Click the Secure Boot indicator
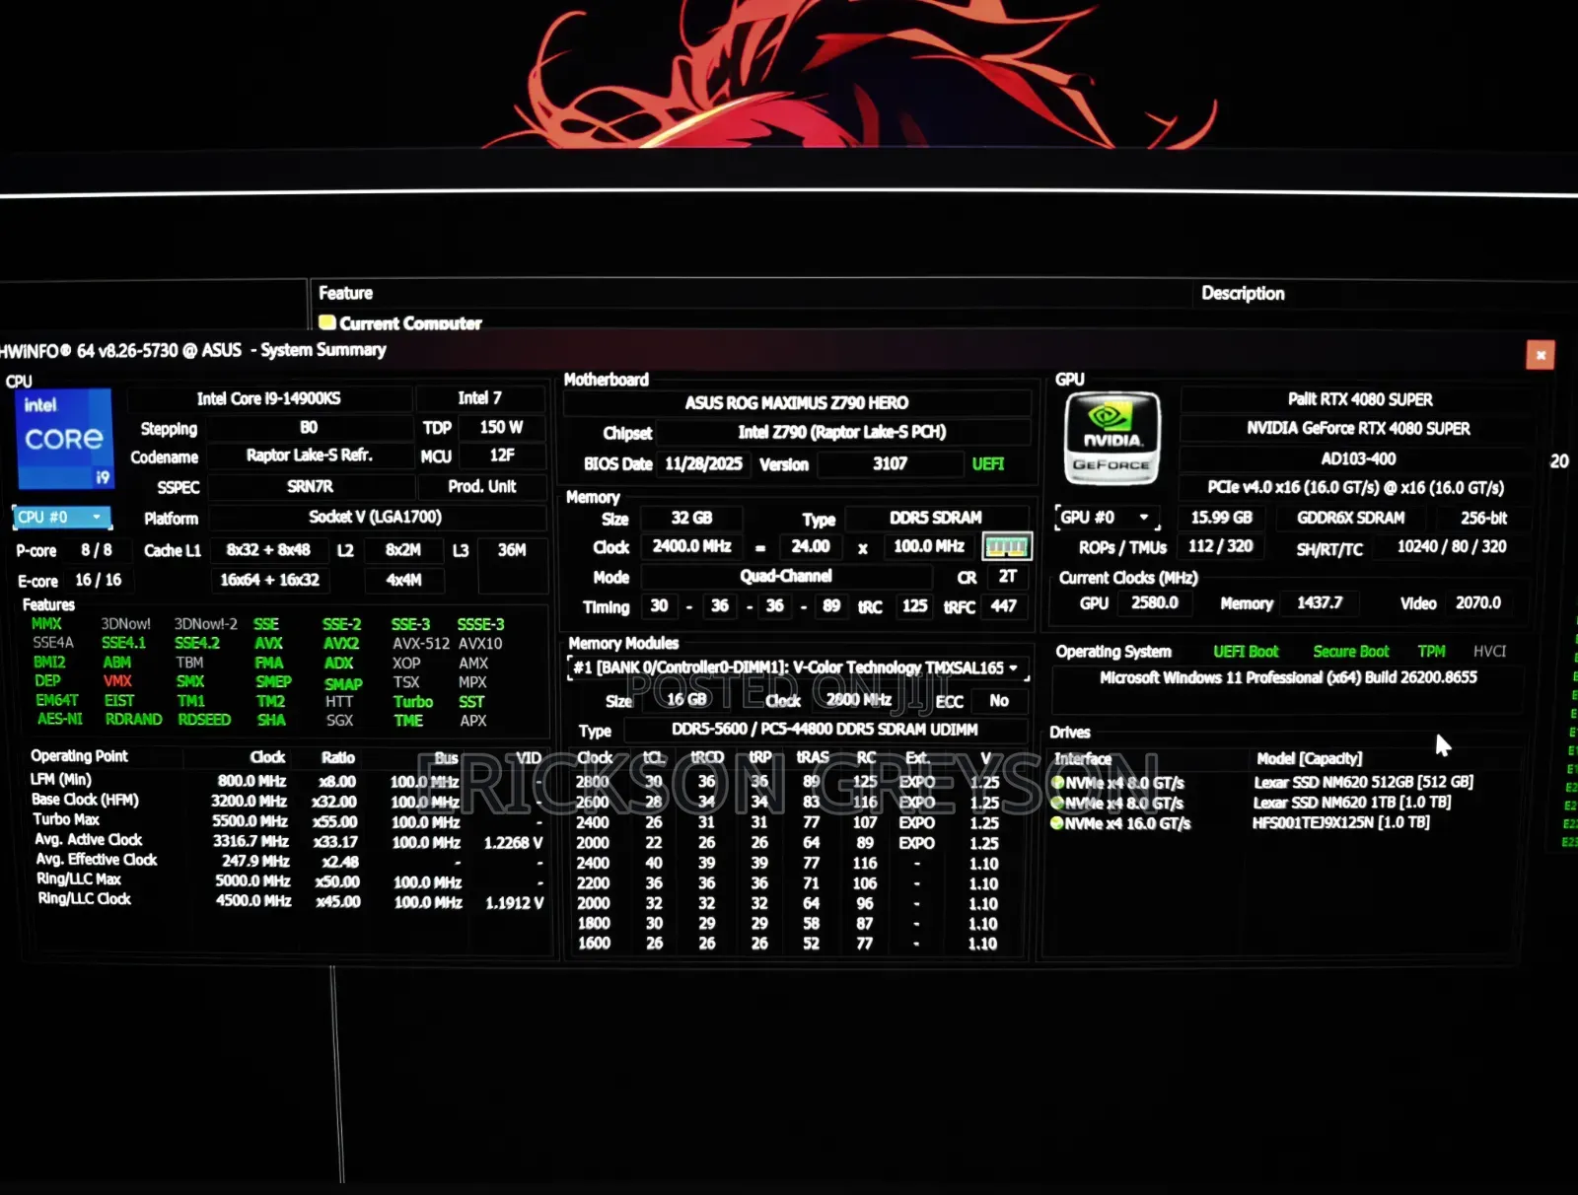Viewport: 1578px width, 1195px height. click(1350, 652)
